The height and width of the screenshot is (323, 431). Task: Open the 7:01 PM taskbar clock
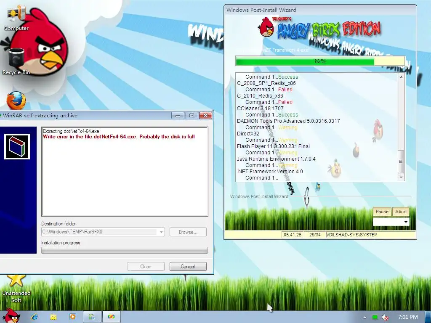408,317
